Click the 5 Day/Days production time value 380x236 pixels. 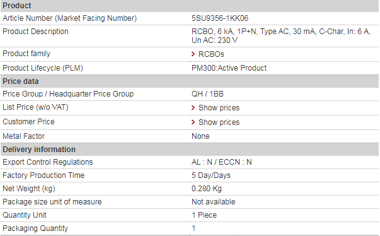(x=211, y=175)
